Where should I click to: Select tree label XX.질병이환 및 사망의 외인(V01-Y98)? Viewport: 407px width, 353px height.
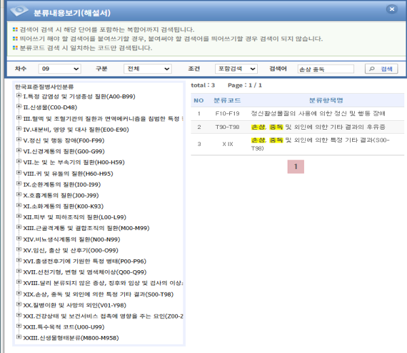tap(75, 305)
